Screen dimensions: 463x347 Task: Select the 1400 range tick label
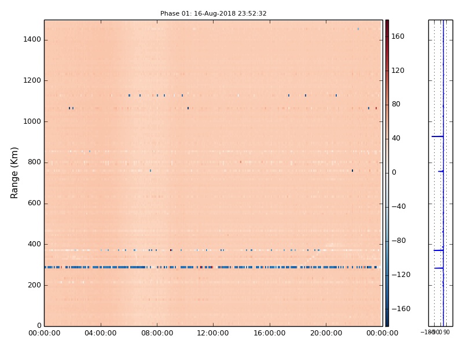click(x=32, y=39)
